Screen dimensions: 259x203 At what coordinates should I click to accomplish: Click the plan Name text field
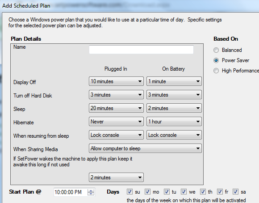[141, 50]
